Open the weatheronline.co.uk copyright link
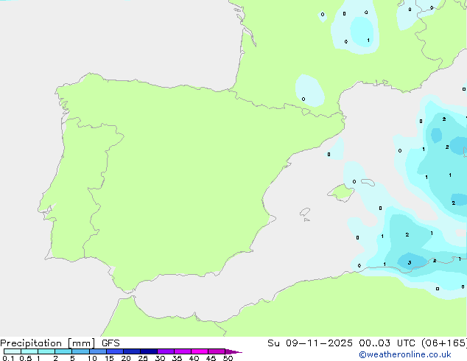Screen dimensions: 467x361 (405, 354)
